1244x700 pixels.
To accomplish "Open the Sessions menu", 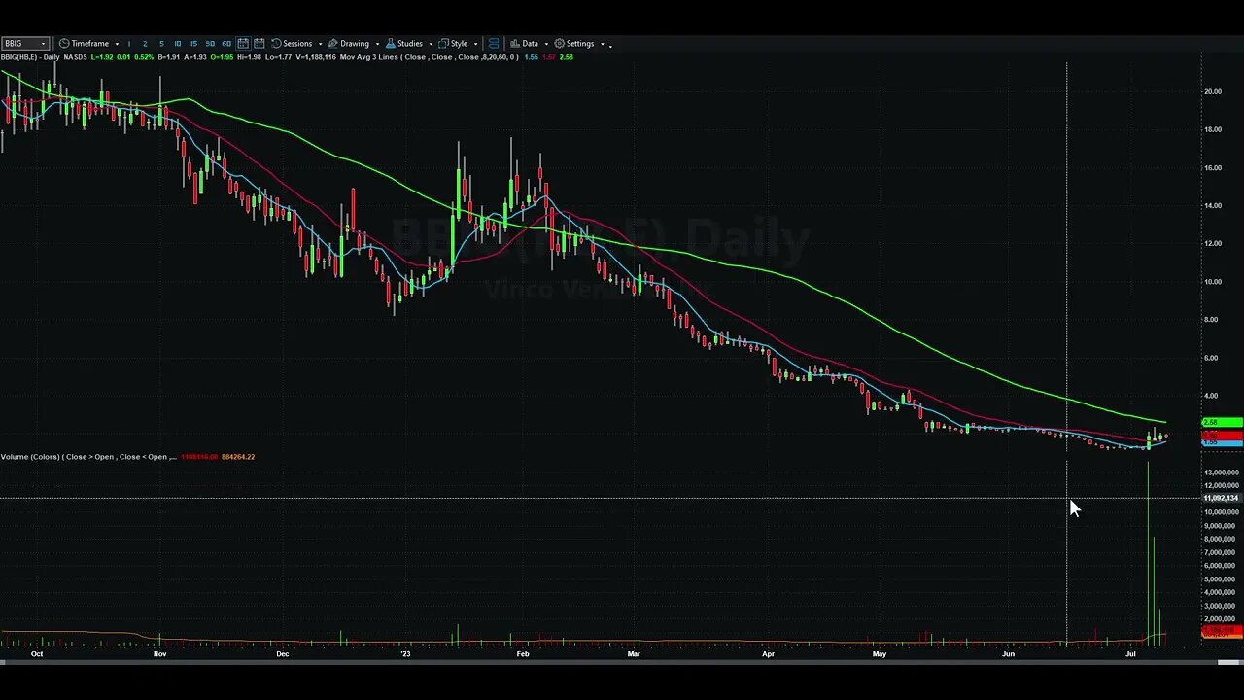I will click(292, 44).
